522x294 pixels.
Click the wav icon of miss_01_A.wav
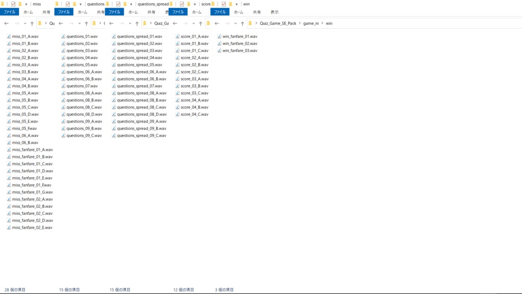9,36
